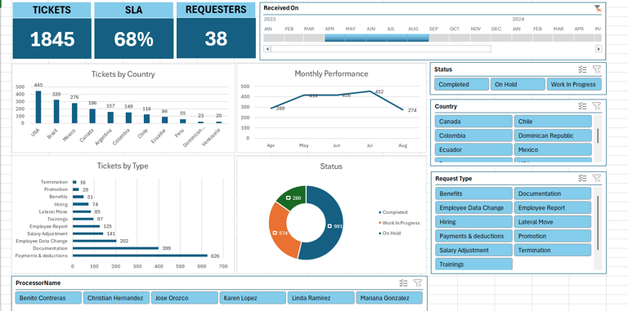Viewport: 628px width, 311px height.
Task: Filter request type by Promotion
Action: click(553, 236)
